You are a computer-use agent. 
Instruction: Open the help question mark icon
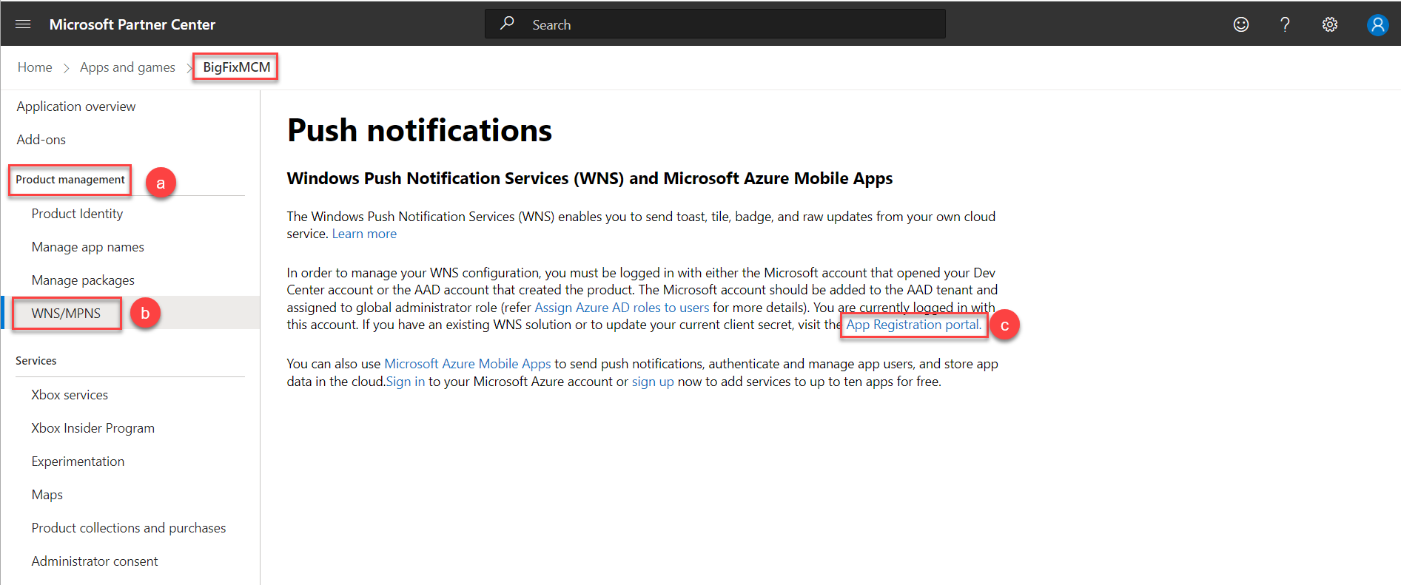pyautogui.click(x=1286, y=24)
